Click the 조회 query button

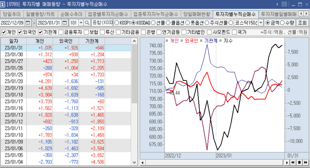pos(302,23)
